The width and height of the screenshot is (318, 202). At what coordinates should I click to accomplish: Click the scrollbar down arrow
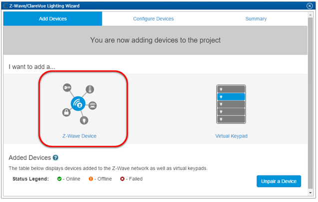pyautogui.click(x=310, y=192)
